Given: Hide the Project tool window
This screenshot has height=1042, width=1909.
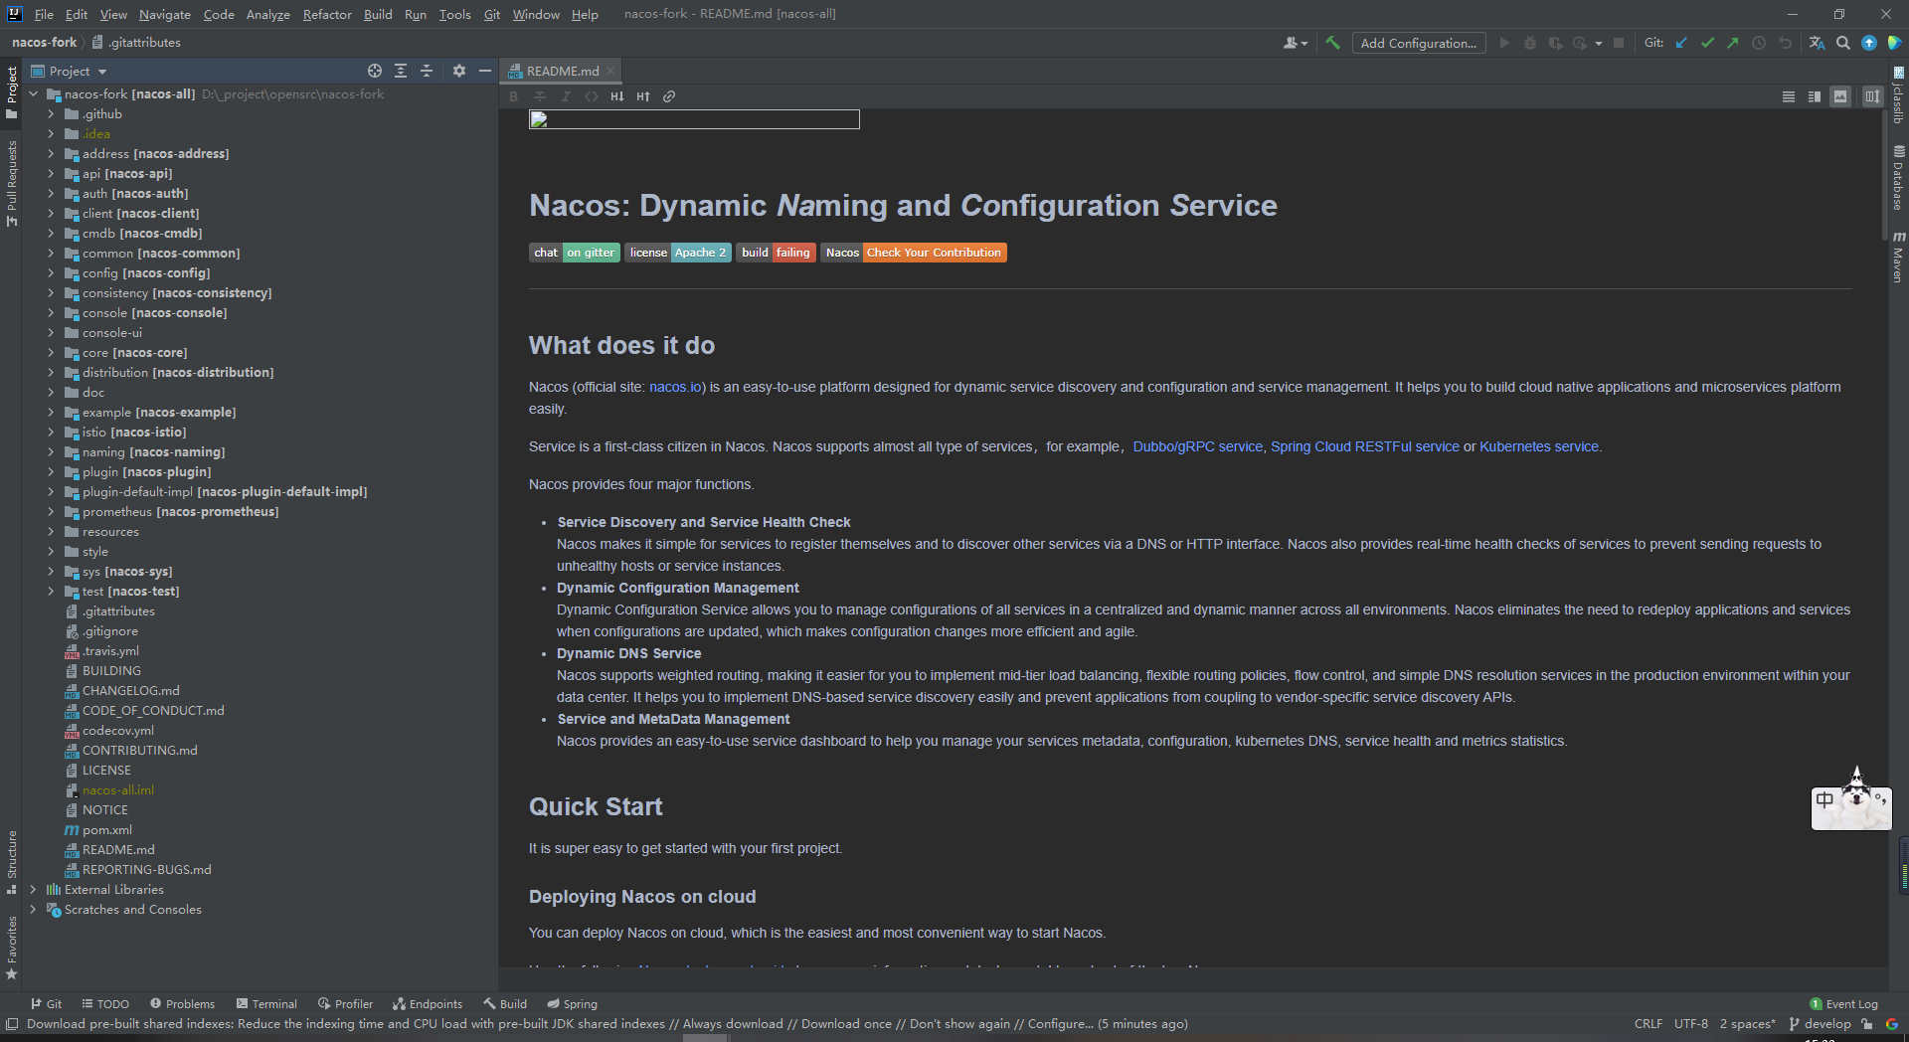Looking at the screenshot, I should pyautogui.click(x=484, y=71).
